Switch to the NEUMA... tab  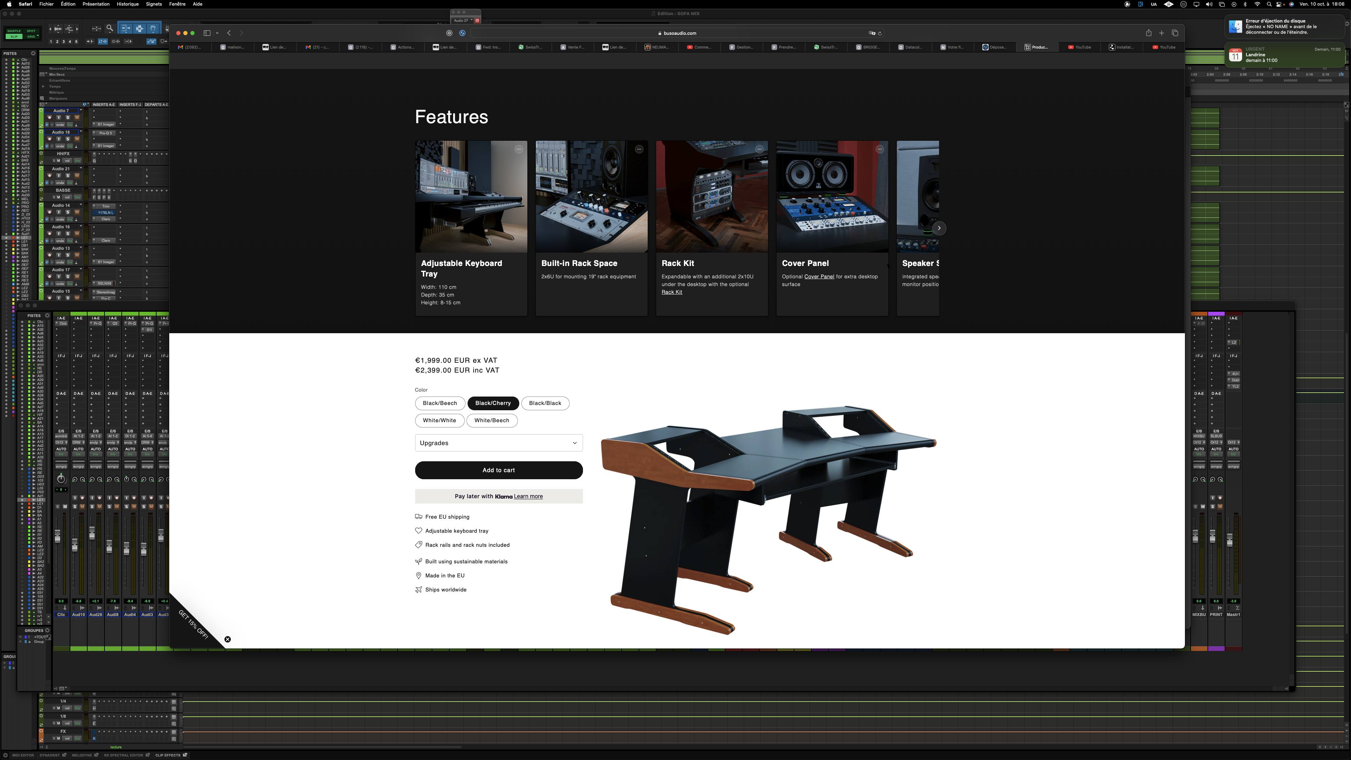click(657, 47)
